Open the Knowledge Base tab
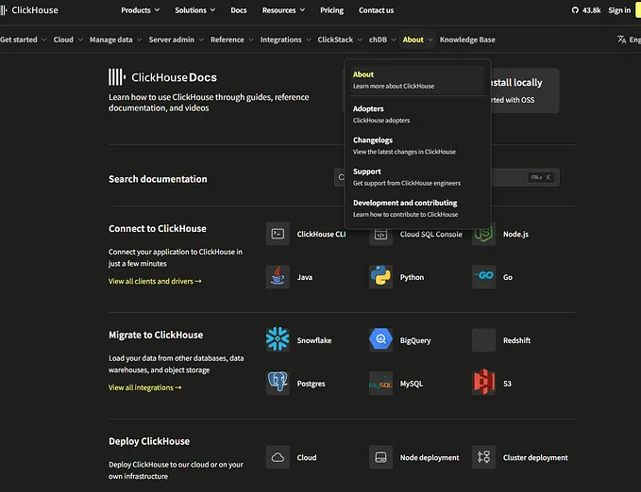This screenshot has height=492, width=641. pyautogui.click(x=467, y=40)
